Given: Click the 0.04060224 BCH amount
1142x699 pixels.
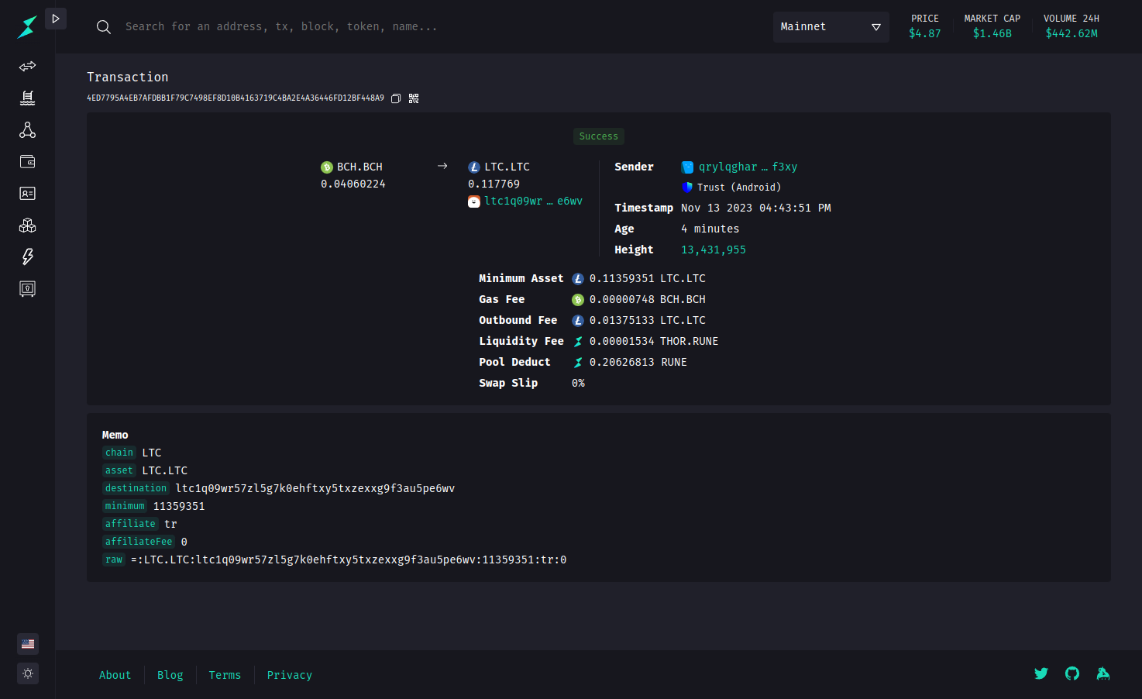Looking at the screenshot, I should pos(353,184).
